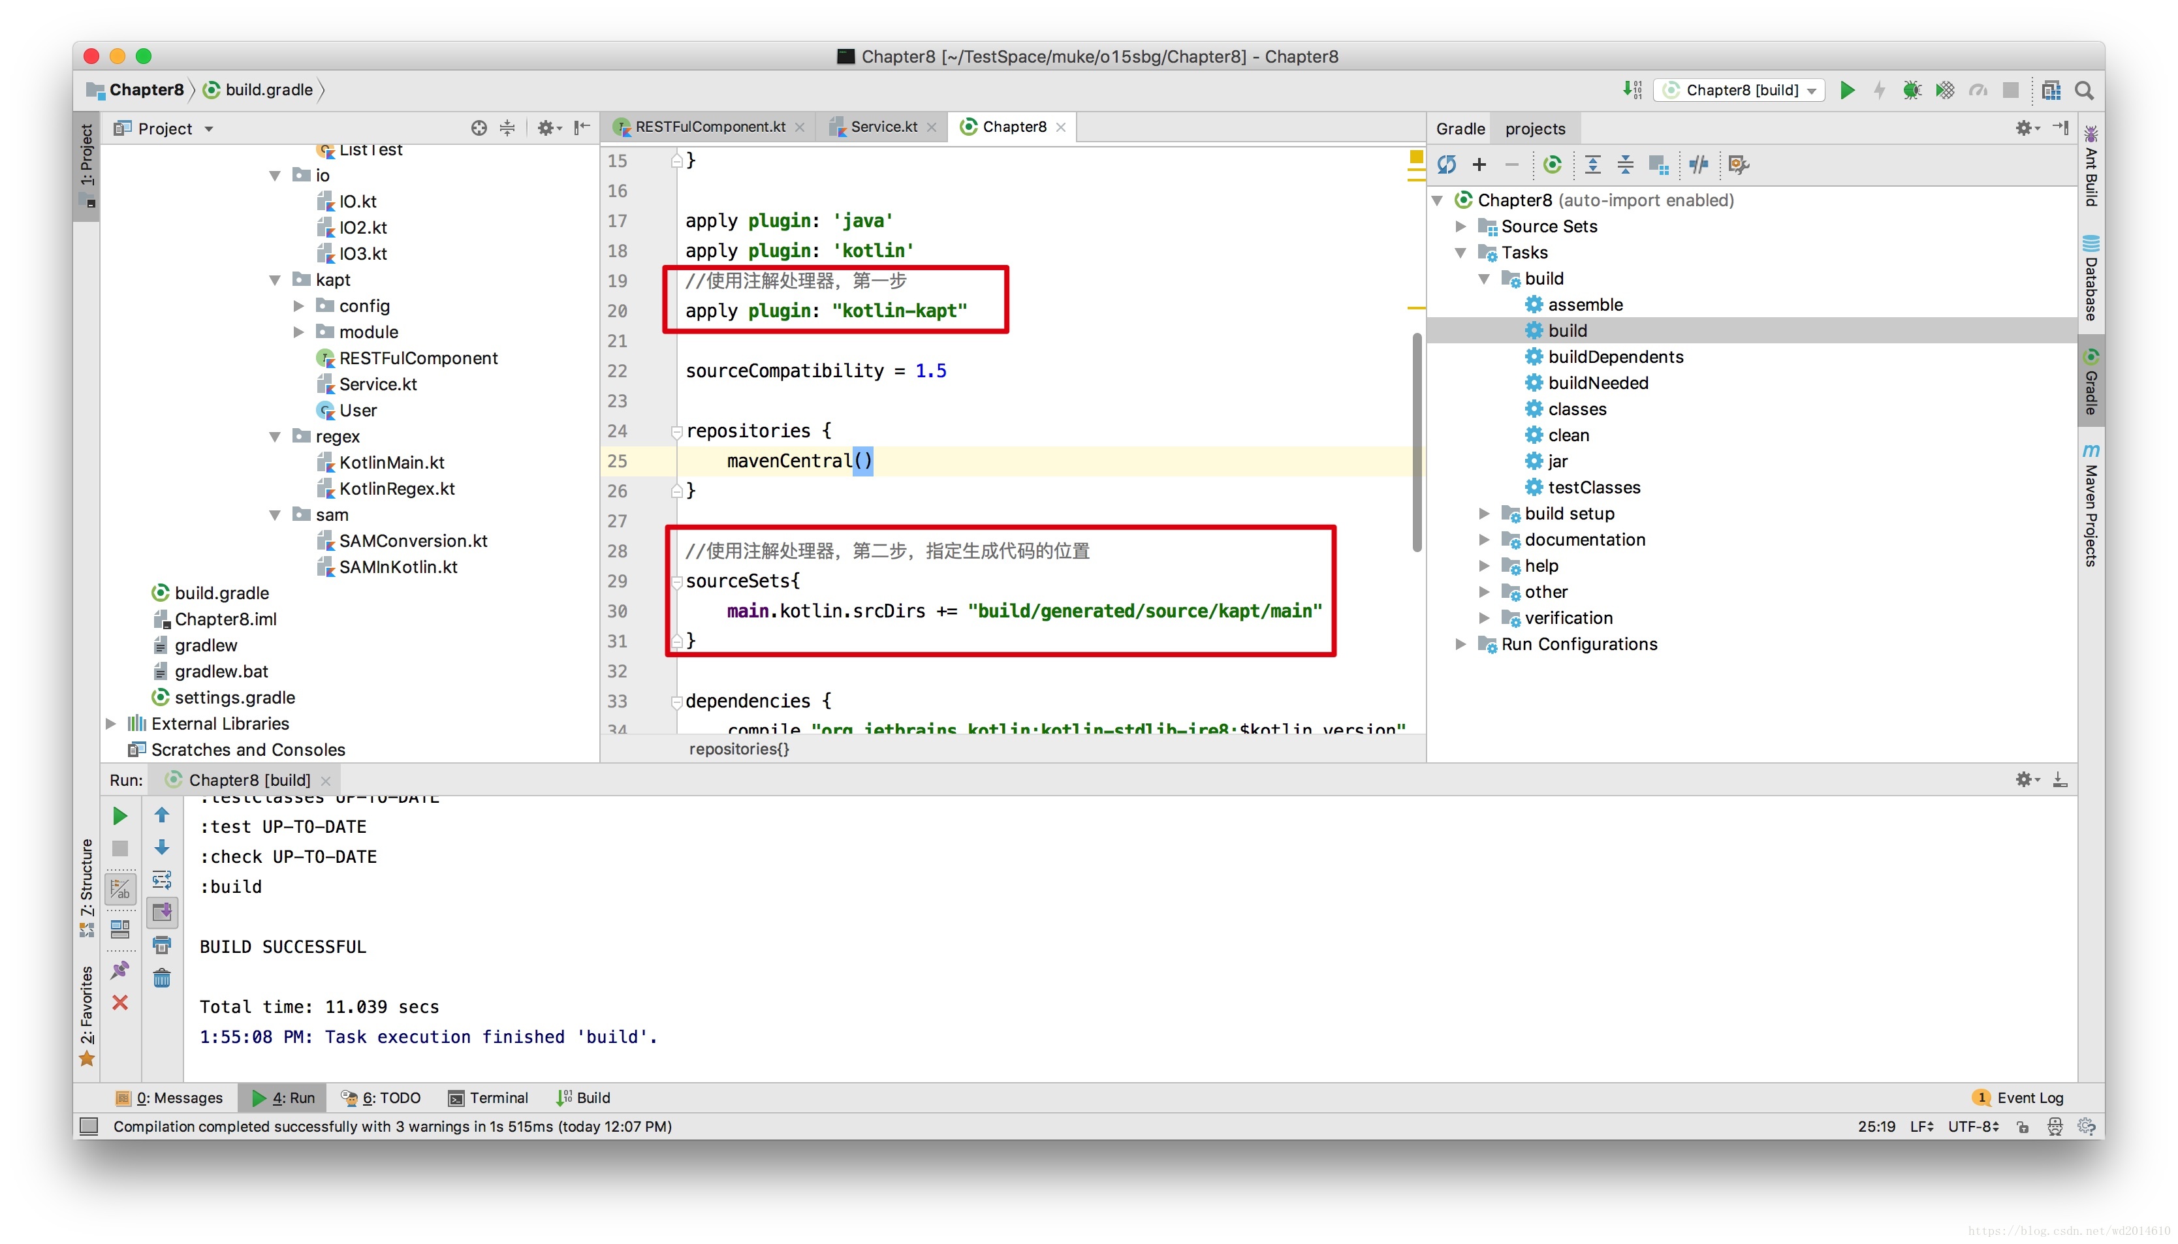Image resolution: width=2178 pixels, height=1244 pixels.
Task: Collapse all nodes in Gradle tree
Action: pyautogui.click(x=1624, y=164)
